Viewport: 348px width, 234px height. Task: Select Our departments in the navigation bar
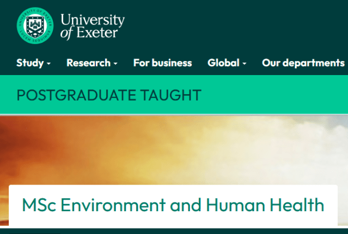point(303,63)
